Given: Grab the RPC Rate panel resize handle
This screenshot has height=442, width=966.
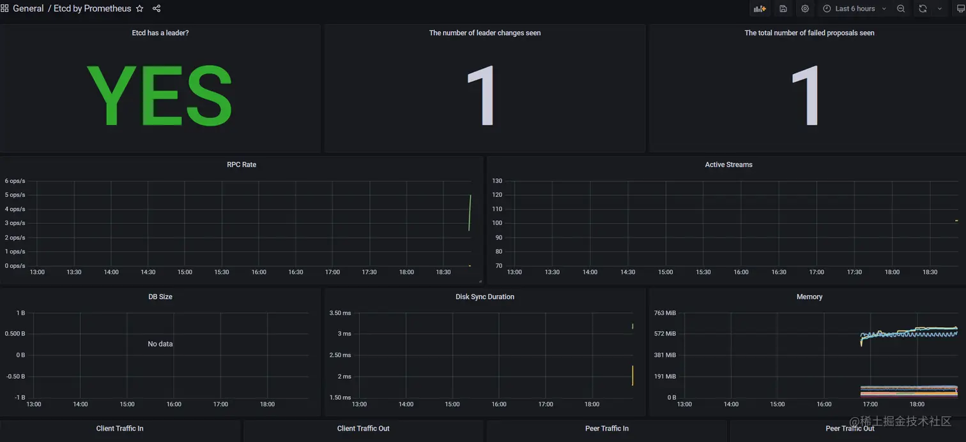Looking at the screenshot, I should [480, 281].
